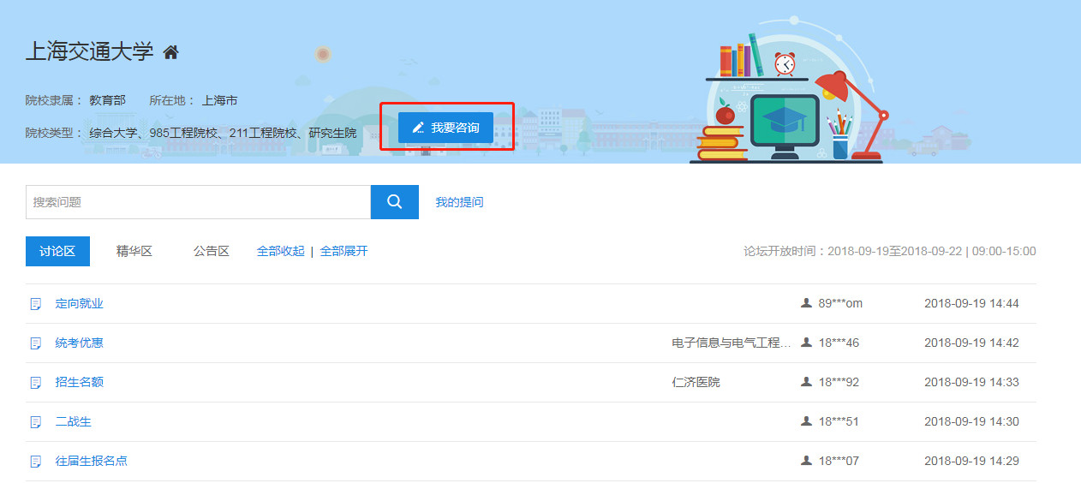Click the document icon beside 招生名额

point(36,383)
